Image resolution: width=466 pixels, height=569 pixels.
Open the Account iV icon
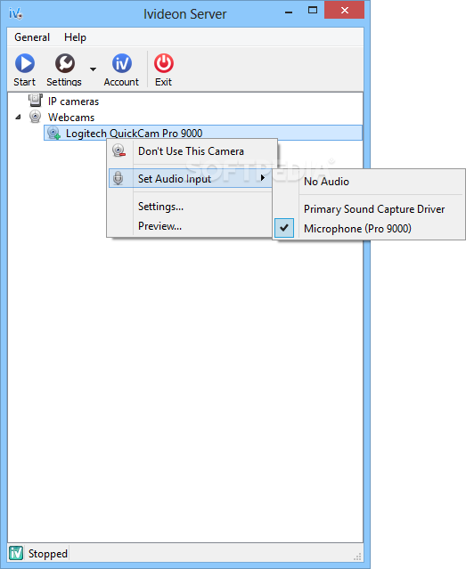tap(122, 63)
